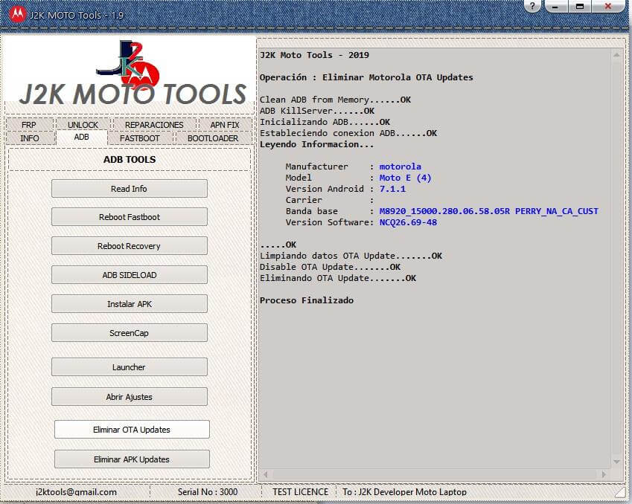Select the ADB tab
The image size is (632, 504).
coord(81,138)
